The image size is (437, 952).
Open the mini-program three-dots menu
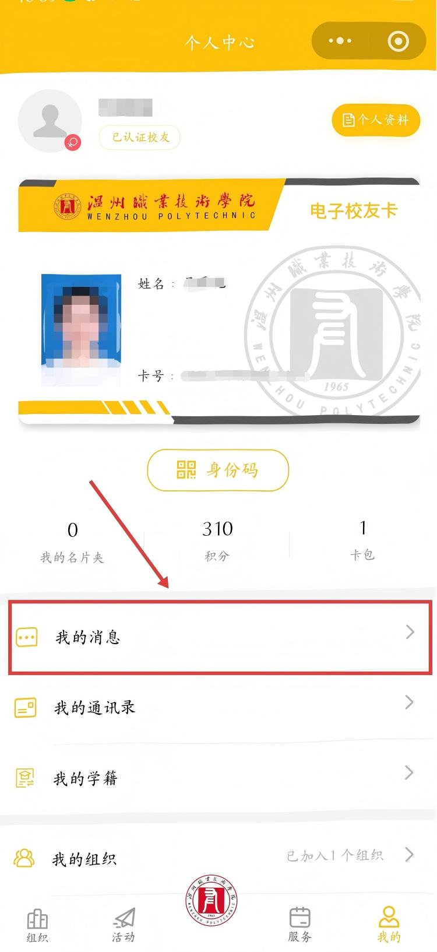coord(340,41)
